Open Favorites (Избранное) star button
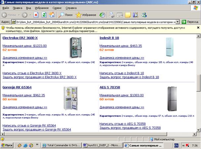 point(86,15)
